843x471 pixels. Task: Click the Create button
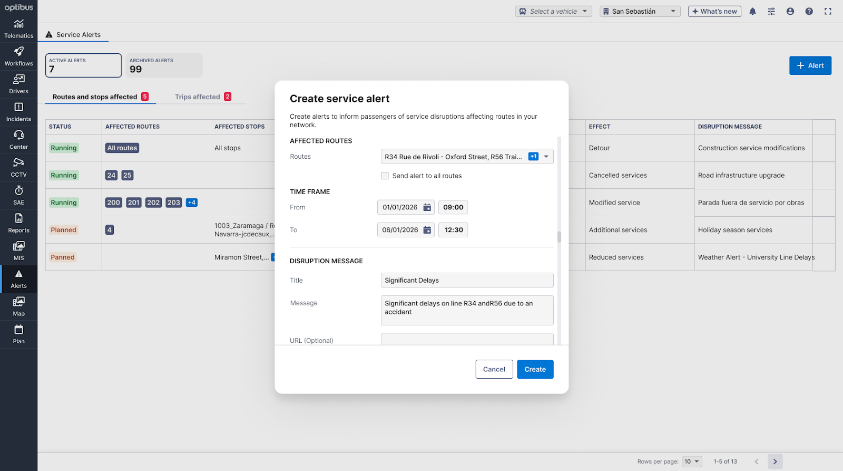click(x=535, y=369)
